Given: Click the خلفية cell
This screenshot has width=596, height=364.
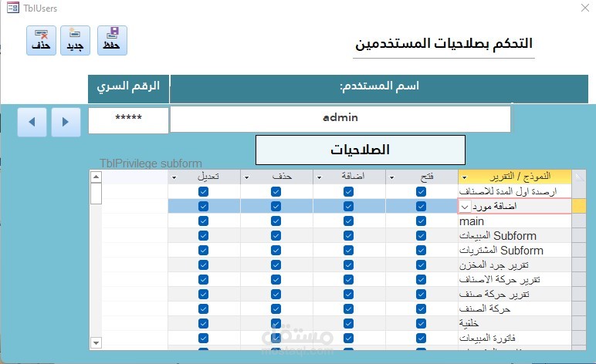Looking at the screenshot, I should pos(515,323).
